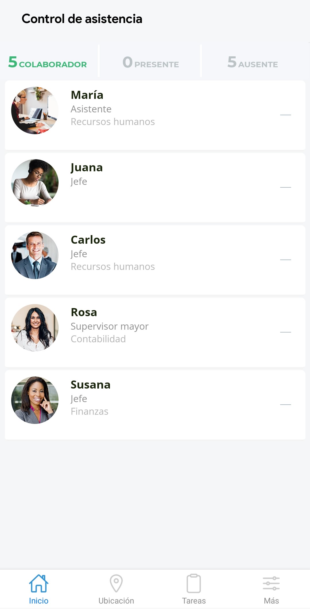Show the 5 Ausente tab
The width and height of the screenshot is (310, 613).
(x=253, y=62)
